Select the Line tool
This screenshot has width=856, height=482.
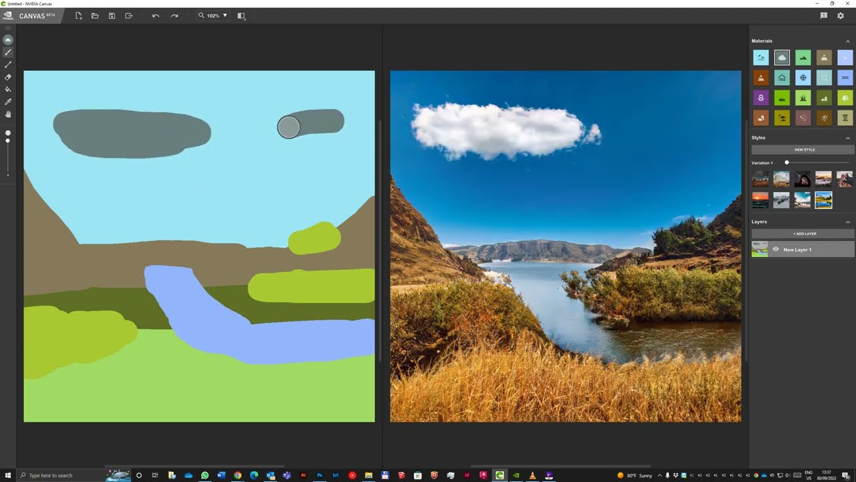[x=8, y=65]
